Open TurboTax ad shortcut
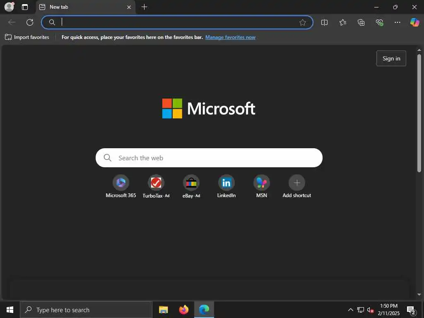 (x=156, y=187)
